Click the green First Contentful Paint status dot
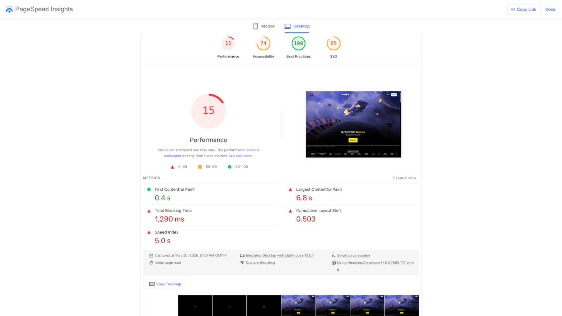 (149, 190)
